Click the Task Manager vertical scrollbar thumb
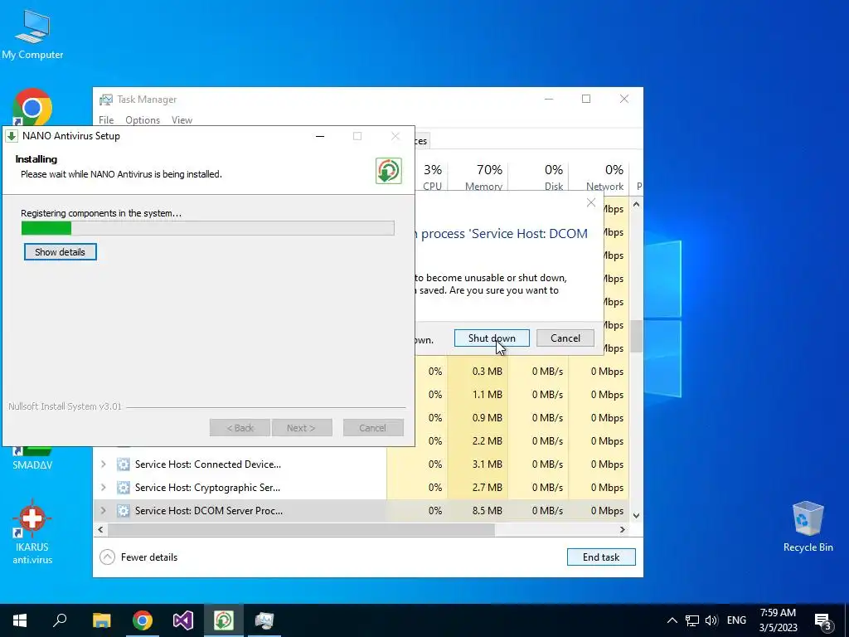The height and width of the screenshot is (637, 849). tap(636, 337)
